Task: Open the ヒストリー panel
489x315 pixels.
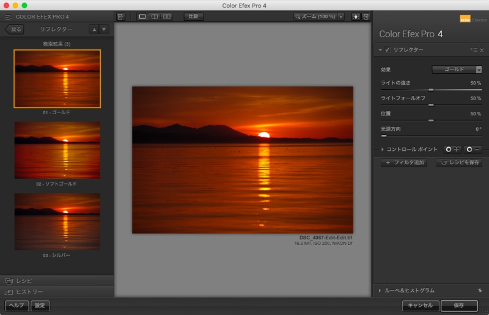Action: pos(57,292)
